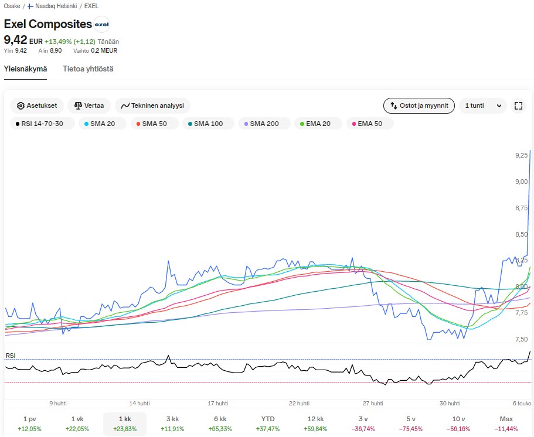Viewport: 534px width, 437px height.
Task: Open Osake breadcrumb link
Action: [12, 6]
